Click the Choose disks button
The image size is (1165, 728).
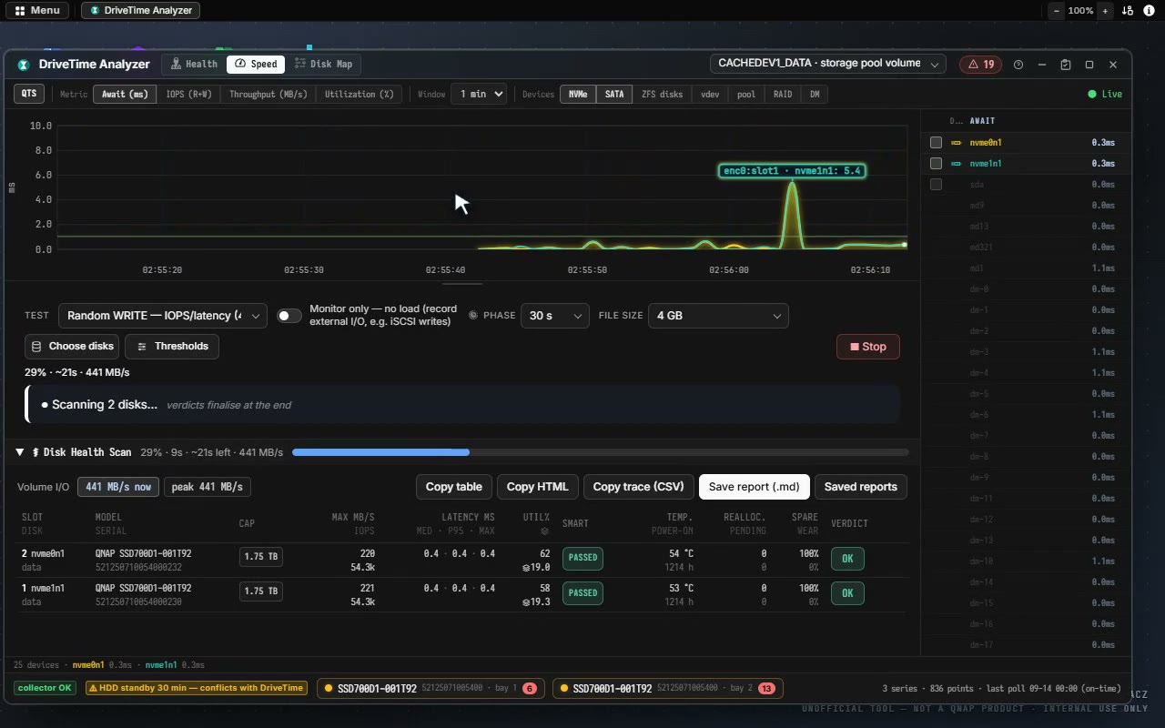tap(73, 347)
